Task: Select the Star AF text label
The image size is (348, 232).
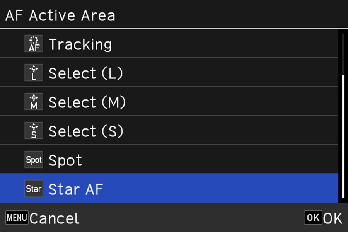Action: 76,189
